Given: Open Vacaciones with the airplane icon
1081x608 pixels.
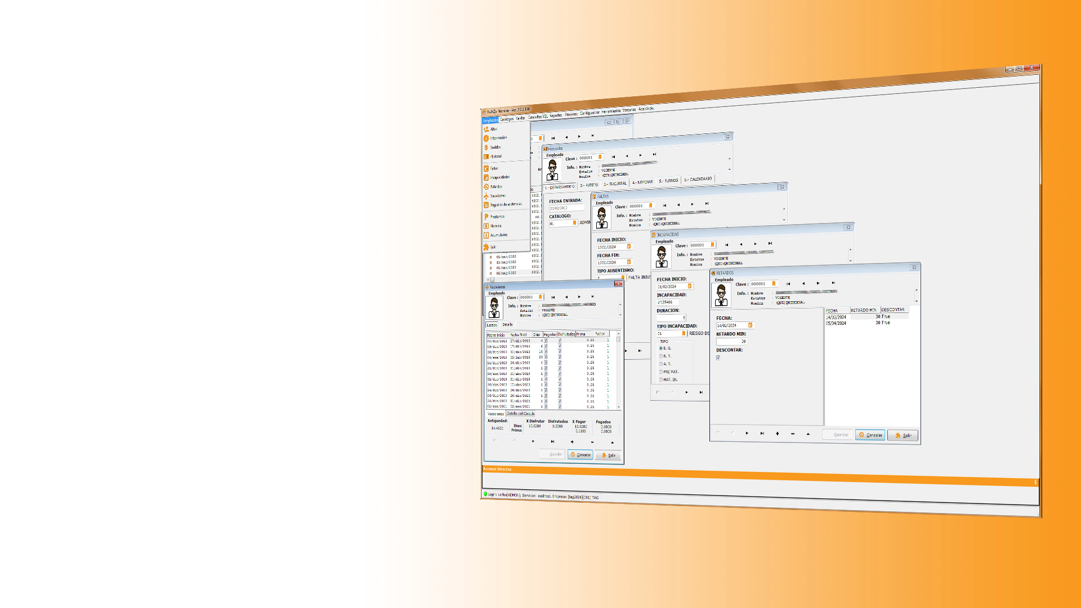Looking at the screenshot, I should [x=486, y=196].
